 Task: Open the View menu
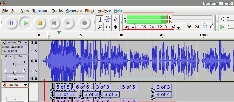[25, 10]
